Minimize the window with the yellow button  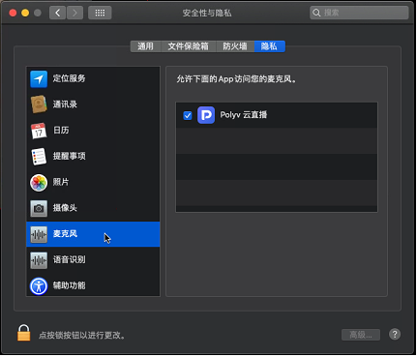click(25, 13)
